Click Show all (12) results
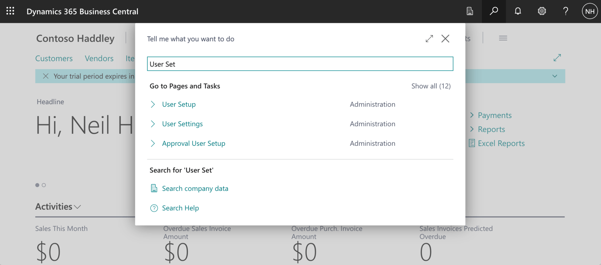This screenshot has width=601, height=265. tap(431, 86)
